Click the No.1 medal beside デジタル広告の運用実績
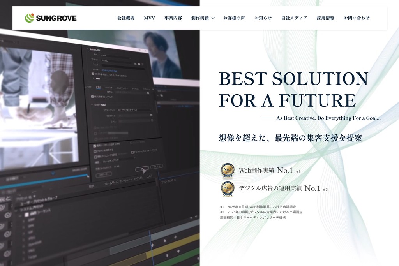Viewport: 399px width, 266px height. (228, 189)
